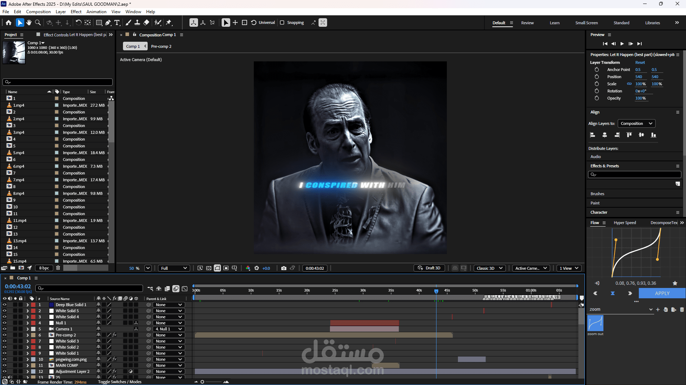The height and width of the screenshot is (385, 686).
Task: Open the Animation menu
Action: pos(96,11)
